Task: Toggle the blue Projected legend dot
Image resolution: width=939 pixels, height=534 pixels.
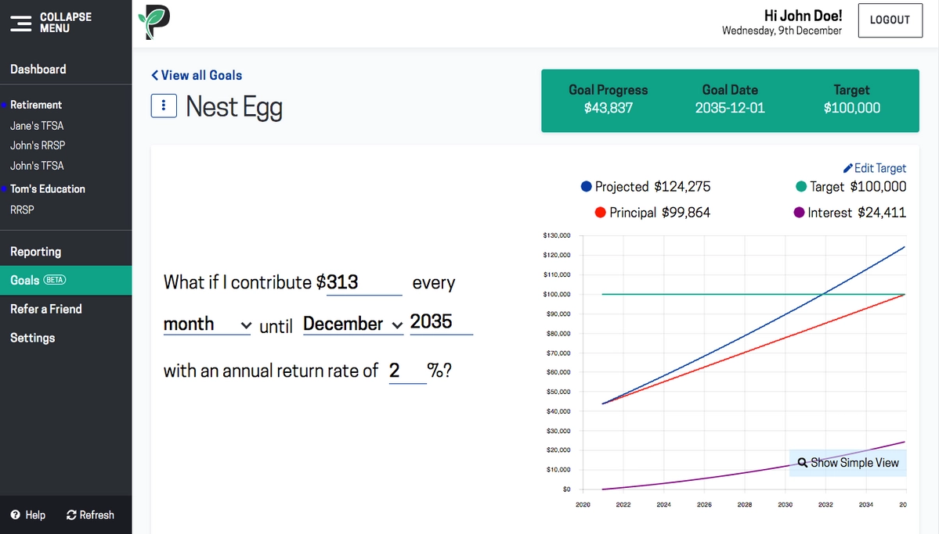Action: (587, 187)
